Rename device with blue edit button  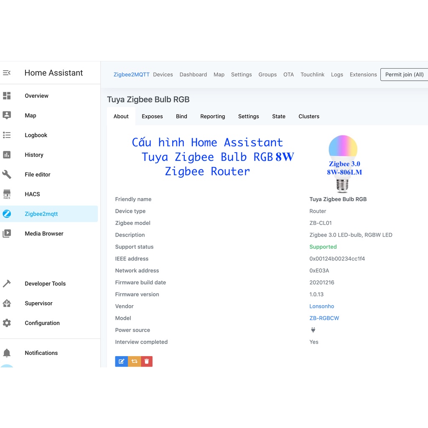[x=121, y=362]
